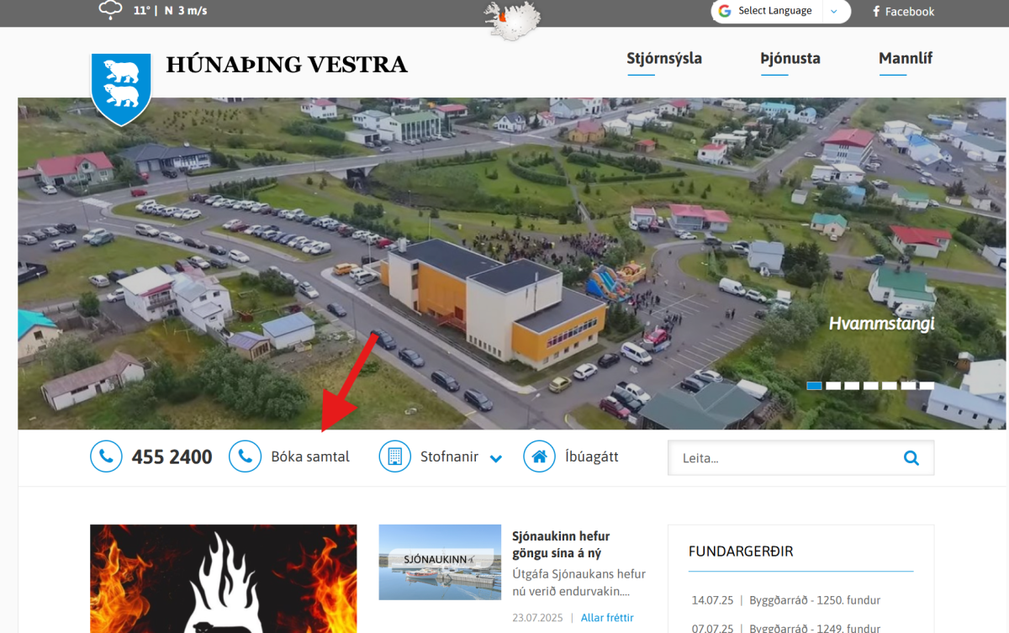Screen dimensions: 1009x633
Task: Open the Stjórnsýsla menu
Action: tap(663, 59)
